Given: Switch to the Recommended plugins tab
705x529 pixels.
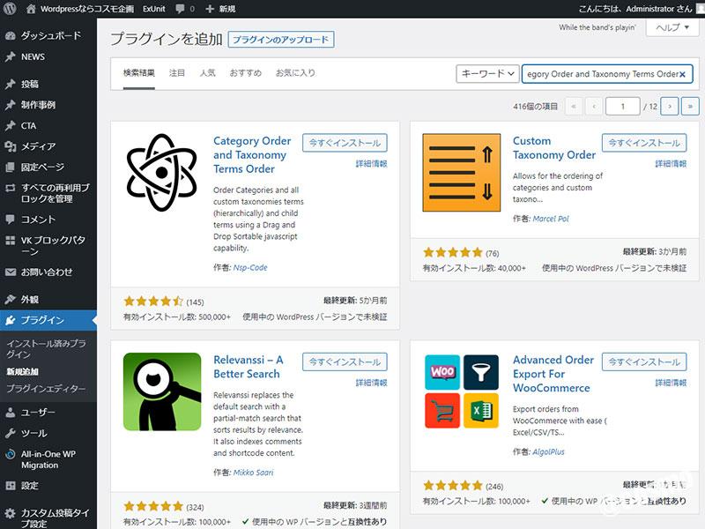Looking at the screenshot, I should pos(245,73).
